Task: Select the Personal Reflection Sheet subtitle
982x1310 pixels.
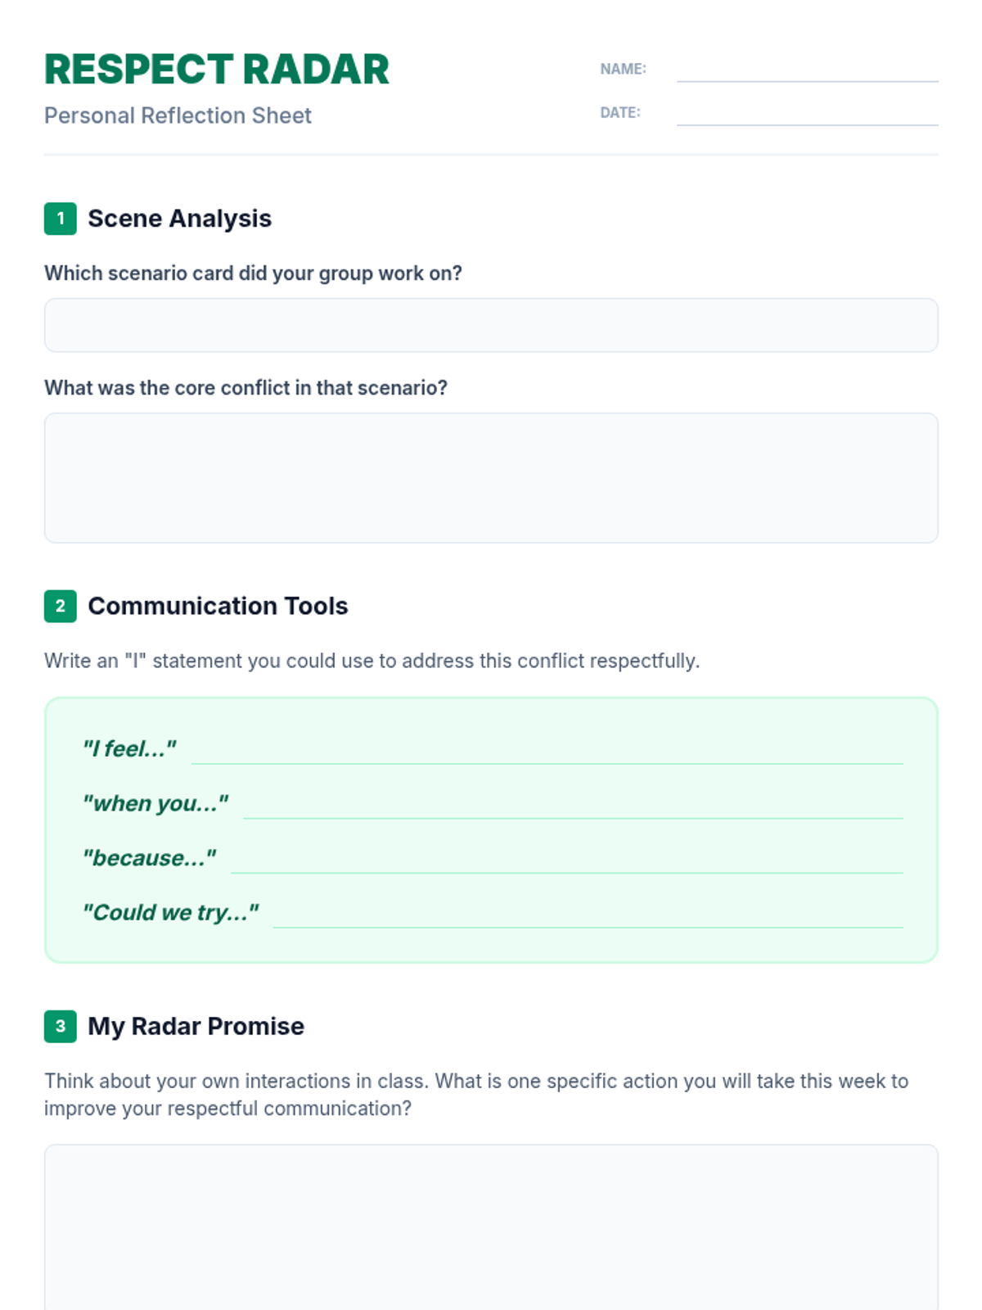Action: pos(178,115)
